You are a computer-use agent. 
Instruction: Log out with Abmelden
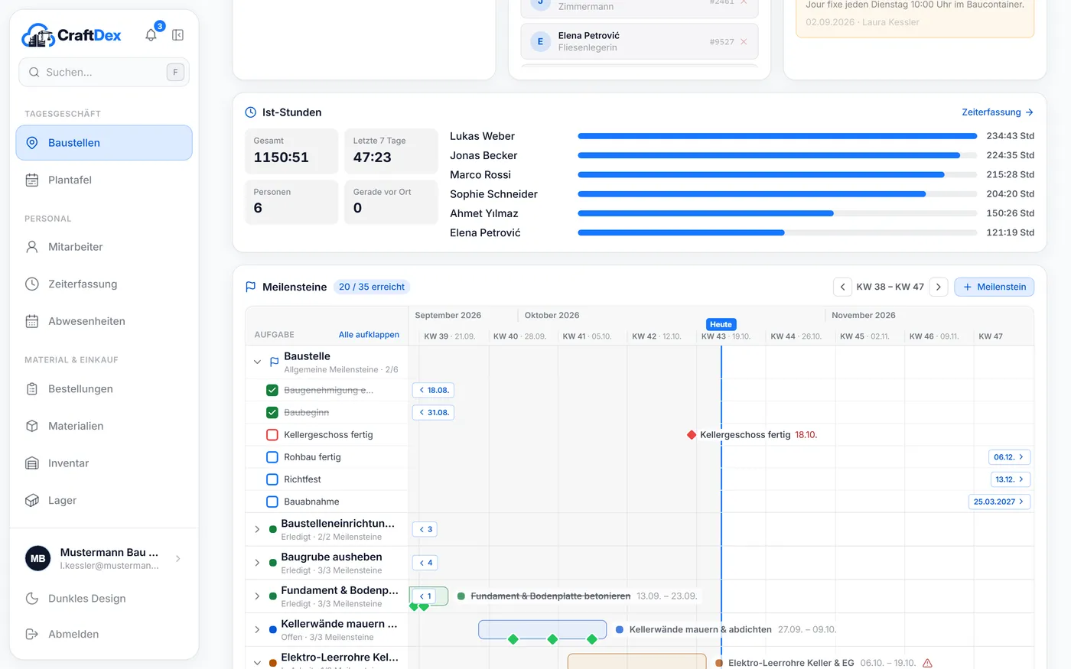coord(104,635)
